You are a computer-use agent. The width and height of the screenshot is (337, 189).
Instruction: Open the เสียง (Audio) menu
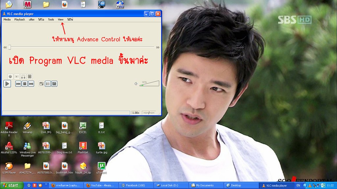point(32,19)
